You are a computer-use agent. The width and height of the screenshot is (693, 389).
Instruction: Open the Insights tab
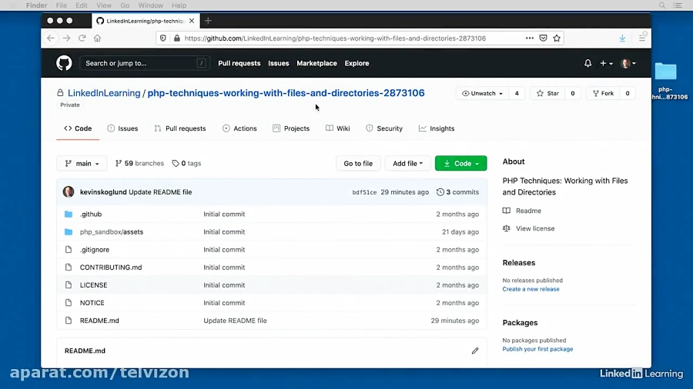(x=437, y=128)
